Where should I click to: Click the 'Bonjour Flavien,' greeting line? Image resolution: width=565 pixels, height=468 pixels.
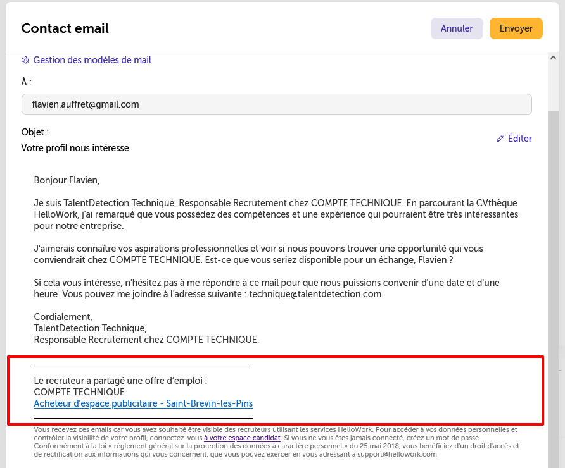tap(67, 180)
